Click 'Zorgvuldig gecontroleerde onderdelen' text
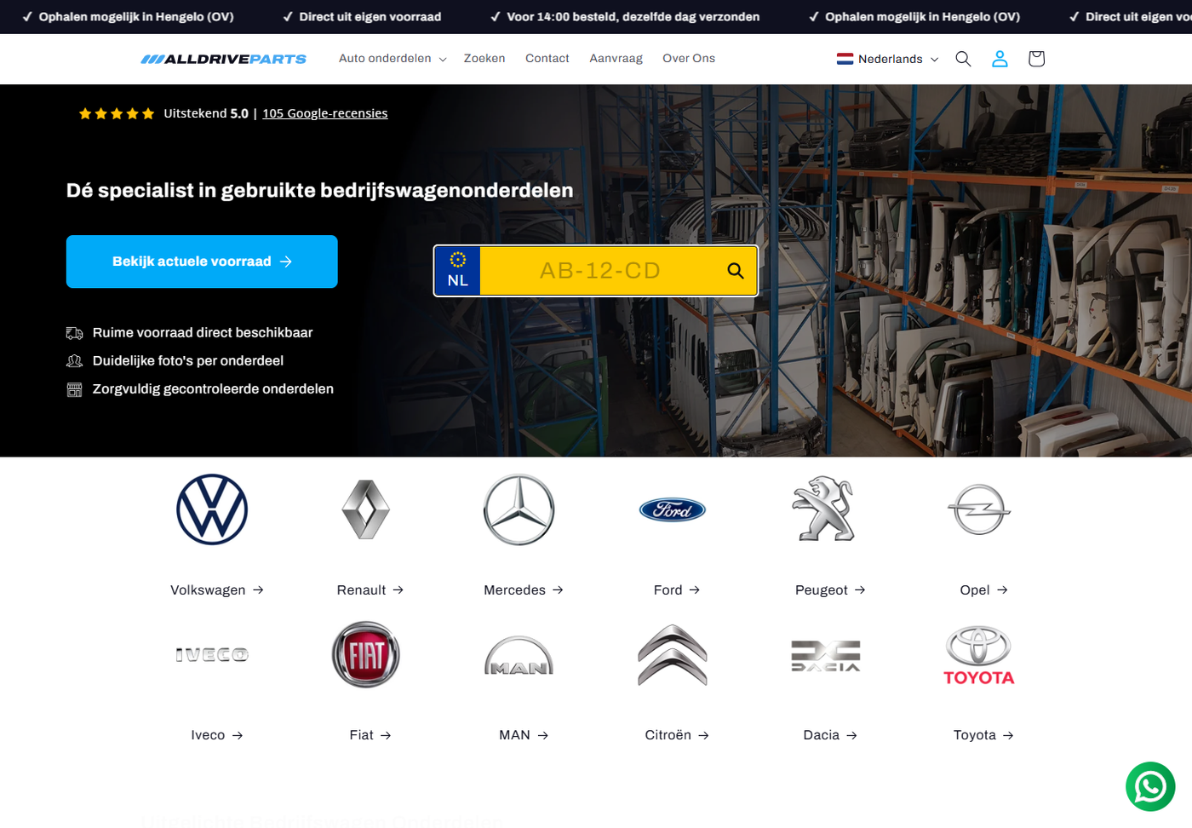This screenshot has width=1192, height=828. coord(213,389)
